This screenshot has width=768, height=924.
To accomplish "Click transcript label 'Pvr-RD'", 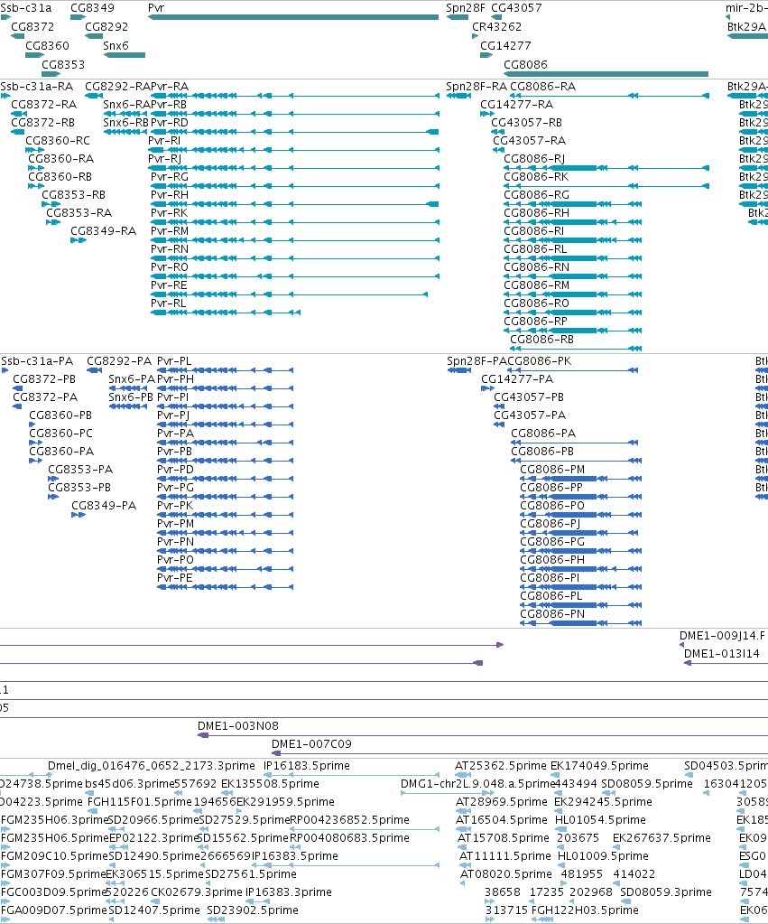I will click(x=170, y=123).
